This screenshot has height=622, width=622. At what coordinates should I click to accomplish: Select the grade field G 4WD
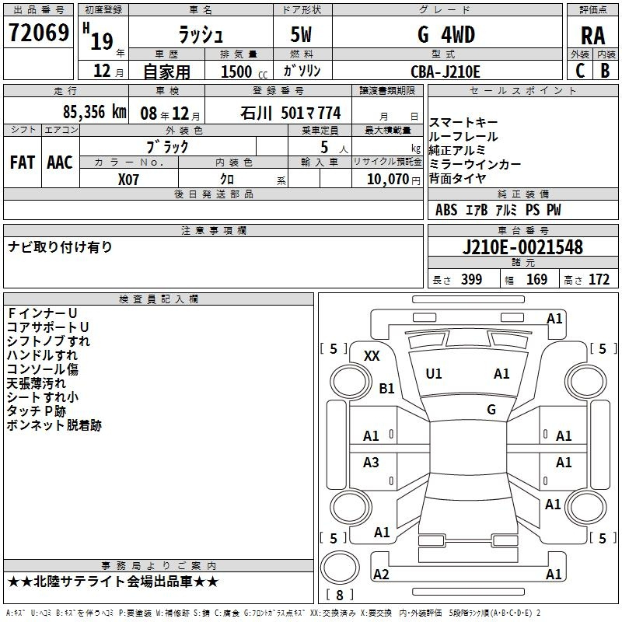[x=446, y=35]
